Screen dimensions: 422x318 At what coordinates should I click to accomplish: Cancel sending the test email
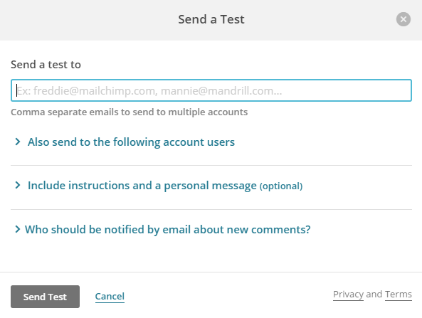(x=110, y=297)
